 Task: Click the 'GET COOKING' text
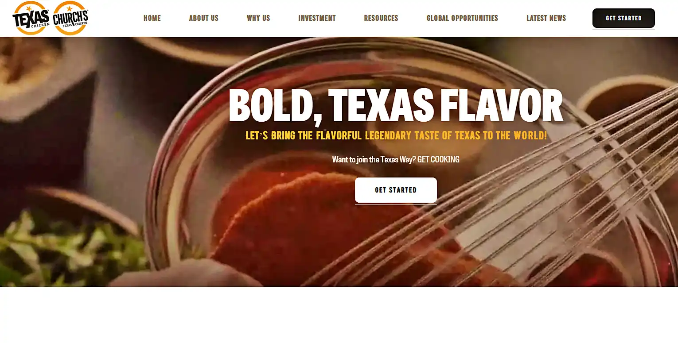point(438,159)
